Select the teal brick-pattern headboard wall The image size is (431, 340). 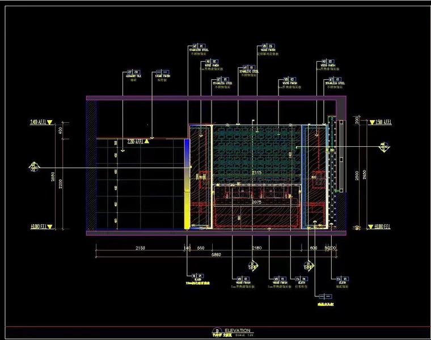[x=257, y=154]
